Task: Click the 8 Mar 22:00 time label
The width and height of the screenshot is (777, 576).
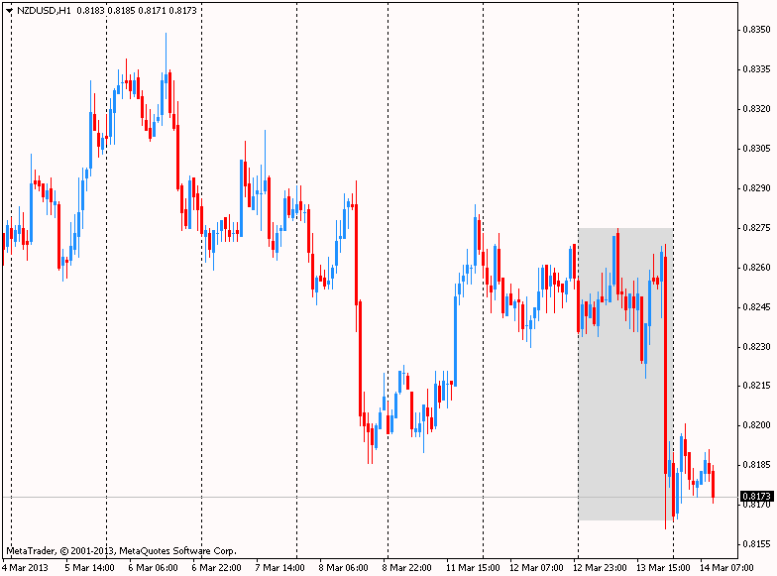Action: (x=406, y=567)
